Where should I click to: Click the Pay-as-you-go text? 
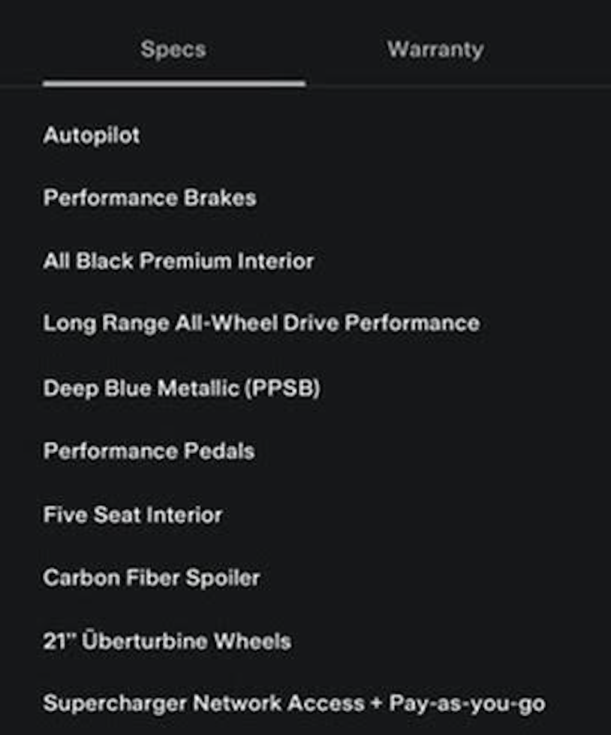[467, 703]
